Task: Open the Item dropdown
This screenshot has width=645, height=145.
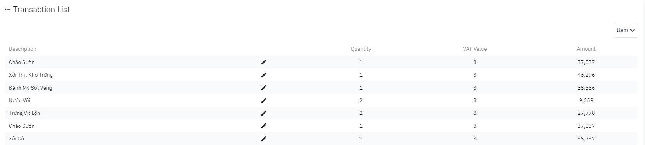Action: (625, 30)
